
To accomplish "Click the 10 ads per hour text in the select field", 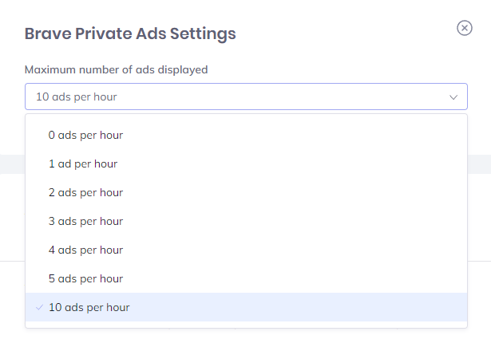I will click(77, 97).
